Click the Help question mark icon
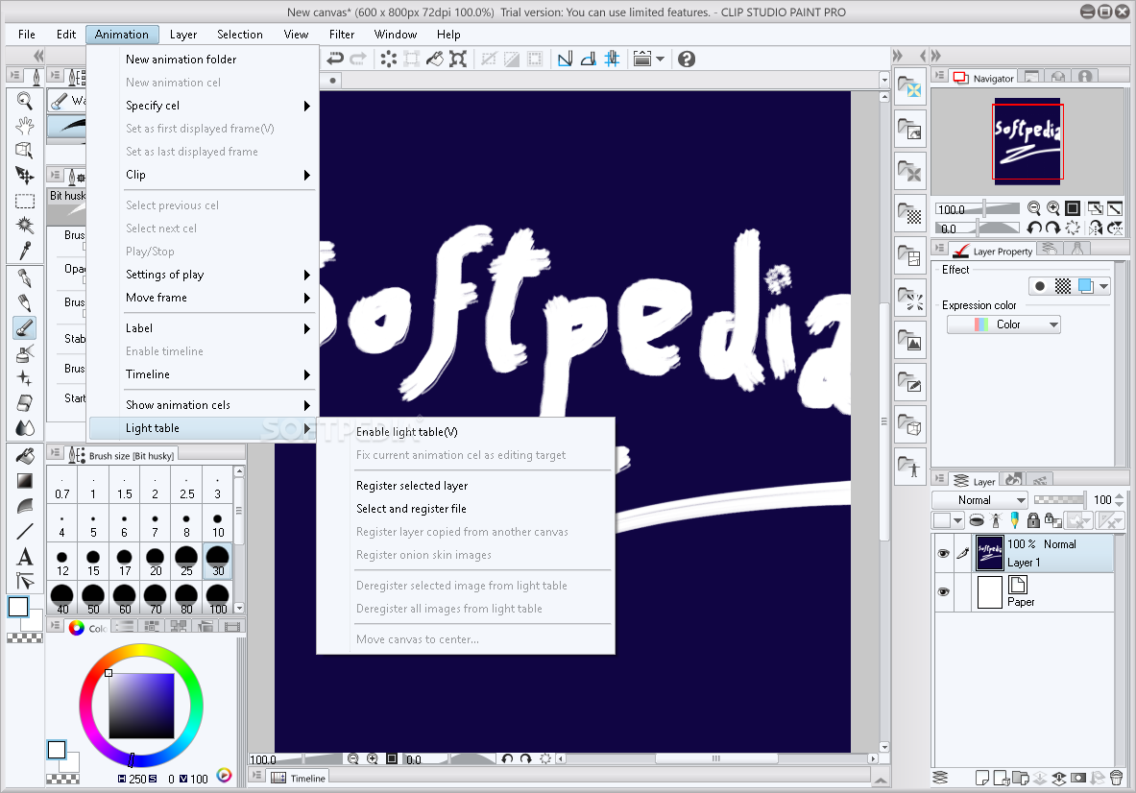 click(x=686, y=59)
